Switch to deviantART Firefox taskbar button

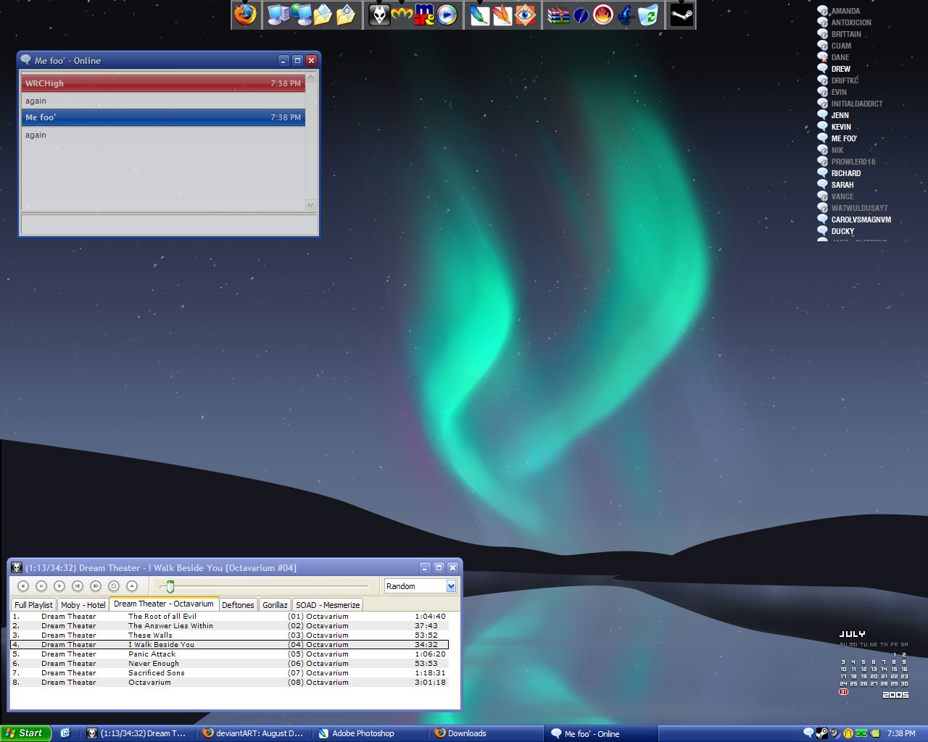pos(253,733)
